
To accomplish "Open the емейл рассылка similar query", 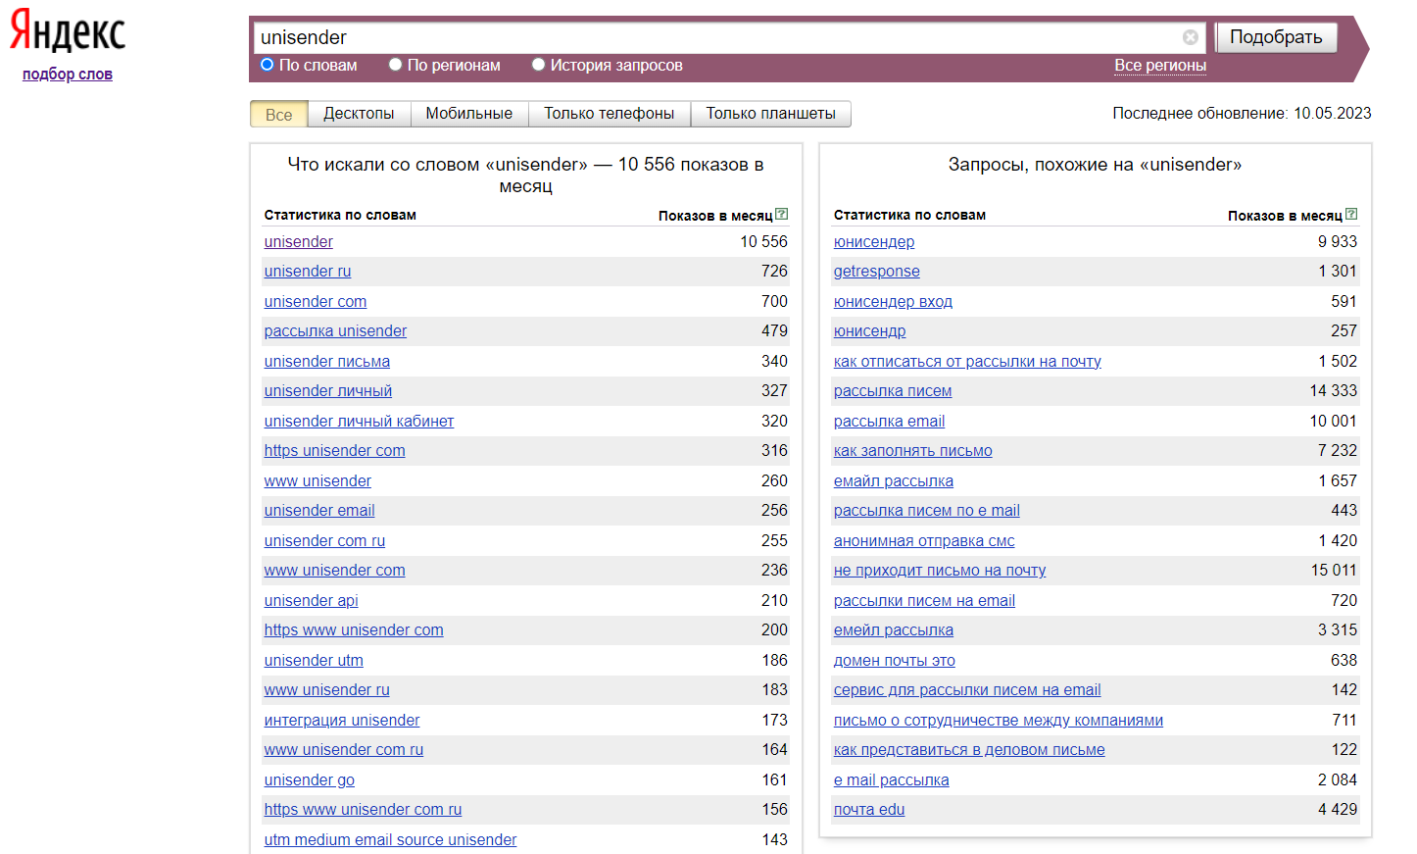I will [894, 630].
